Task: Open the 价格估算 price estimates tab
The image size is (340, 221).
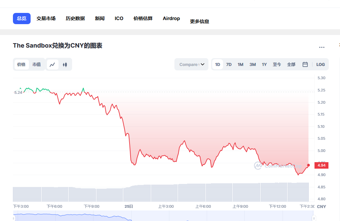Action: point(143,18)
